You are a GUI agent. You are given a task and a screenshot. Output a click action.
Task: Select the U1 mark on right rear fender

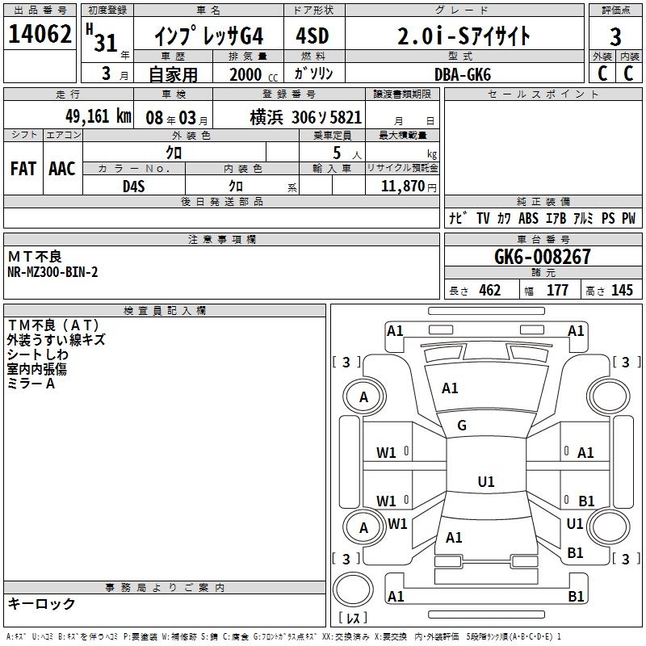coord(575,524)
